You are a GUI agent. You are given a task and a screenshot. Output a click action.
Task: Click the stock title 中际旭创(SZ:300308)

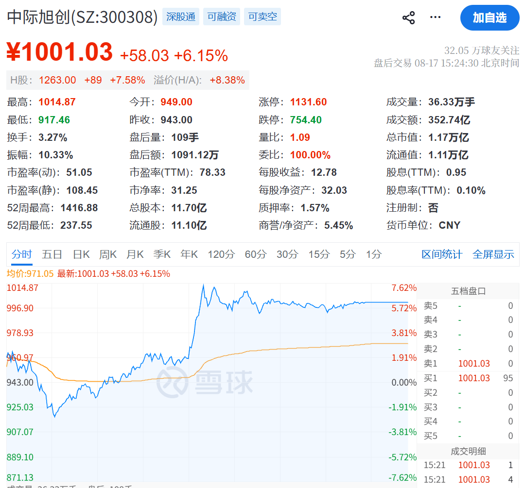pyautogui.click(x=82, y=17)
